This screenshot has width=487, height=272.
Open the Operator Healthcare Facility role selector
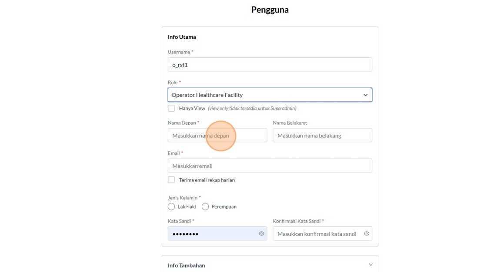[265, 95]
